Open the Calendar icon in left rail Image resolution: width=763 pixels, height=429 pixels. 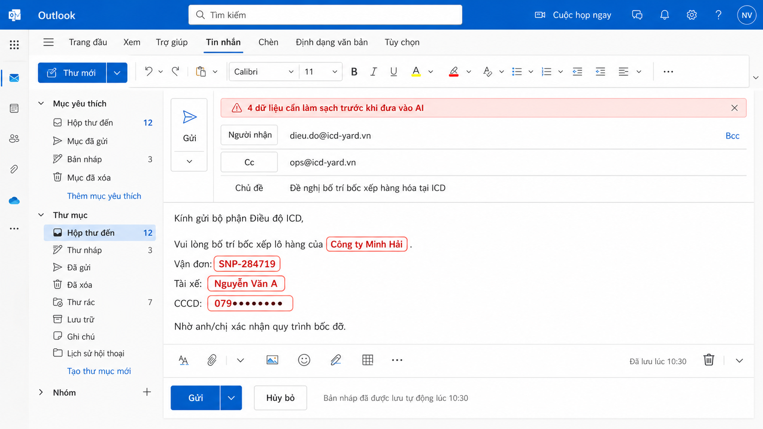(14, 109)
